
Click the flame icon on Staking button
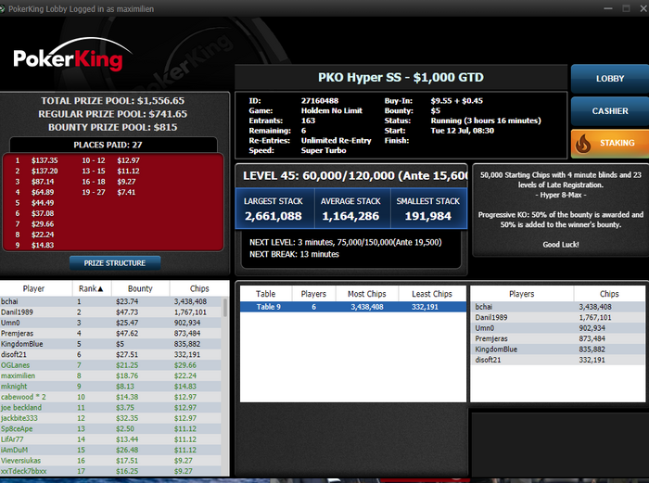pos(583,143)
